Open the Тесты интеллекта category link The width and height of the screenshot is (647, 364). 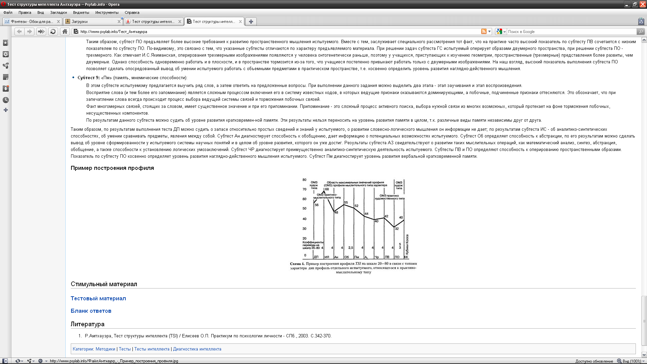coord(152,349)
